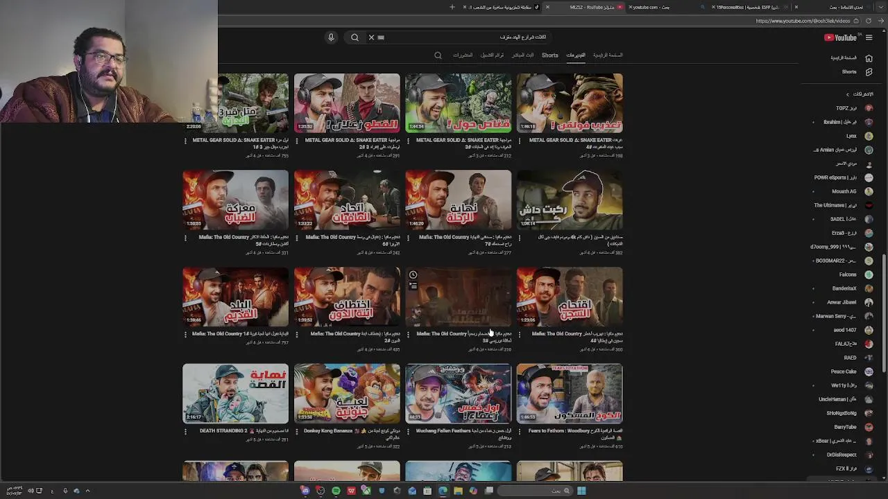
Task: Open the Windows Start menu
Action: point(581,491)
